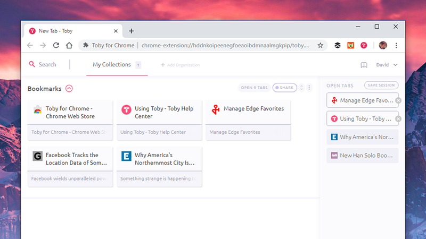This screenshot has width=426, height=239.
Task: Toggle the Share button for Bookmarks
Action: 284,88
